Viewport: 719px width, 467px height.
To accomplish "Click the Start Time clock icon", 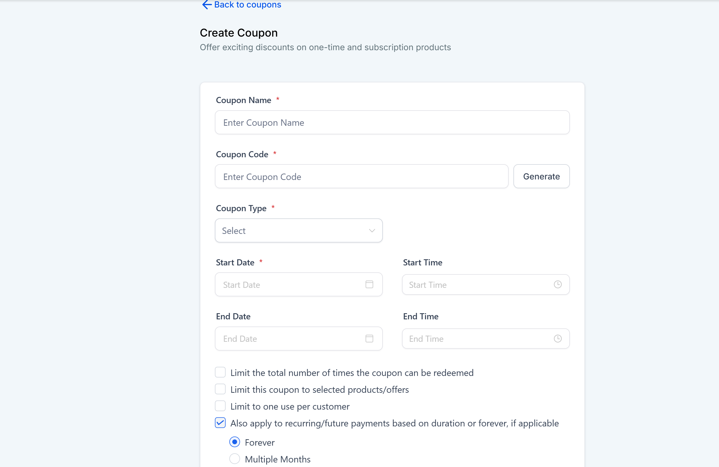I will 558,284.
